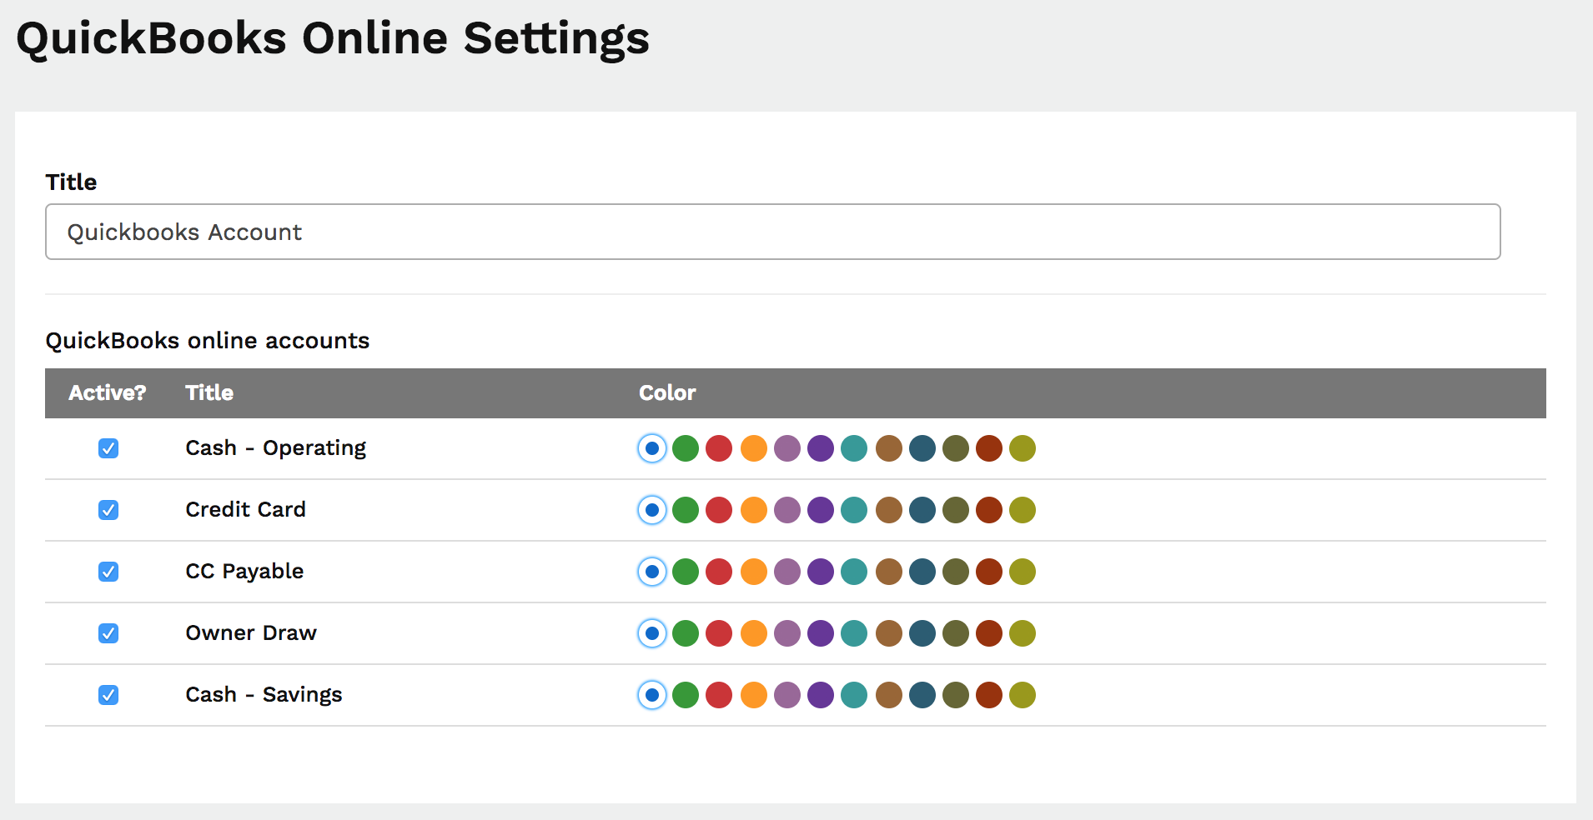1593x820 pixels.
Task: Choose teal color for Cash - Savings
Action: 854,695
